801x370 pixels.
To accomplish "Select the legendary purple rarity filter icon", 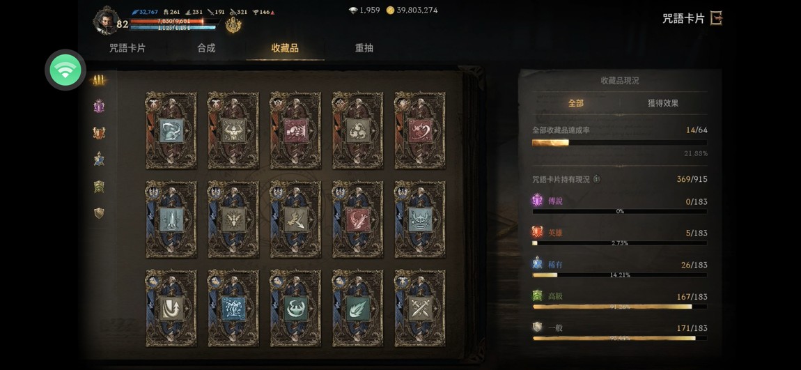I will coord(99,107).
